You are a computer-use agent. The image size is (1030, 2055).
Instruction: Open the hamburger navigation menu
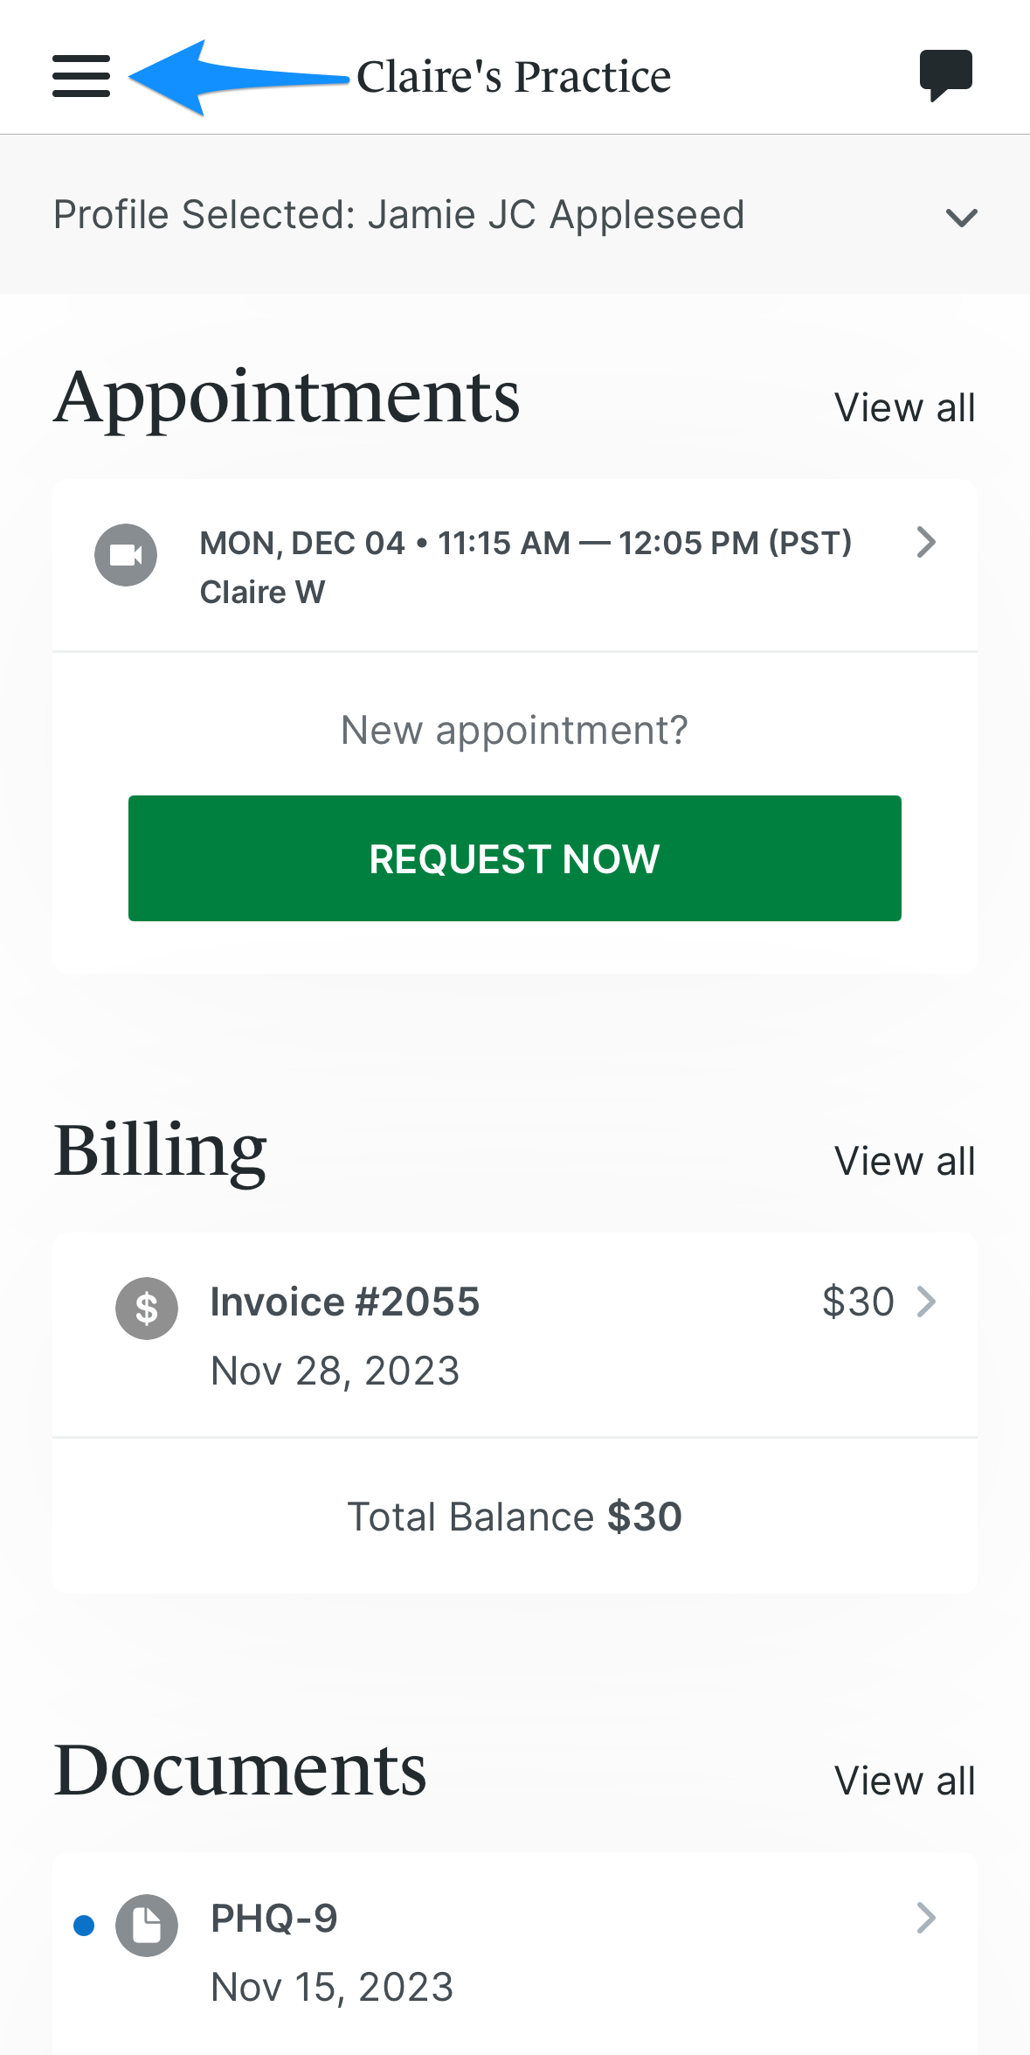81,76
